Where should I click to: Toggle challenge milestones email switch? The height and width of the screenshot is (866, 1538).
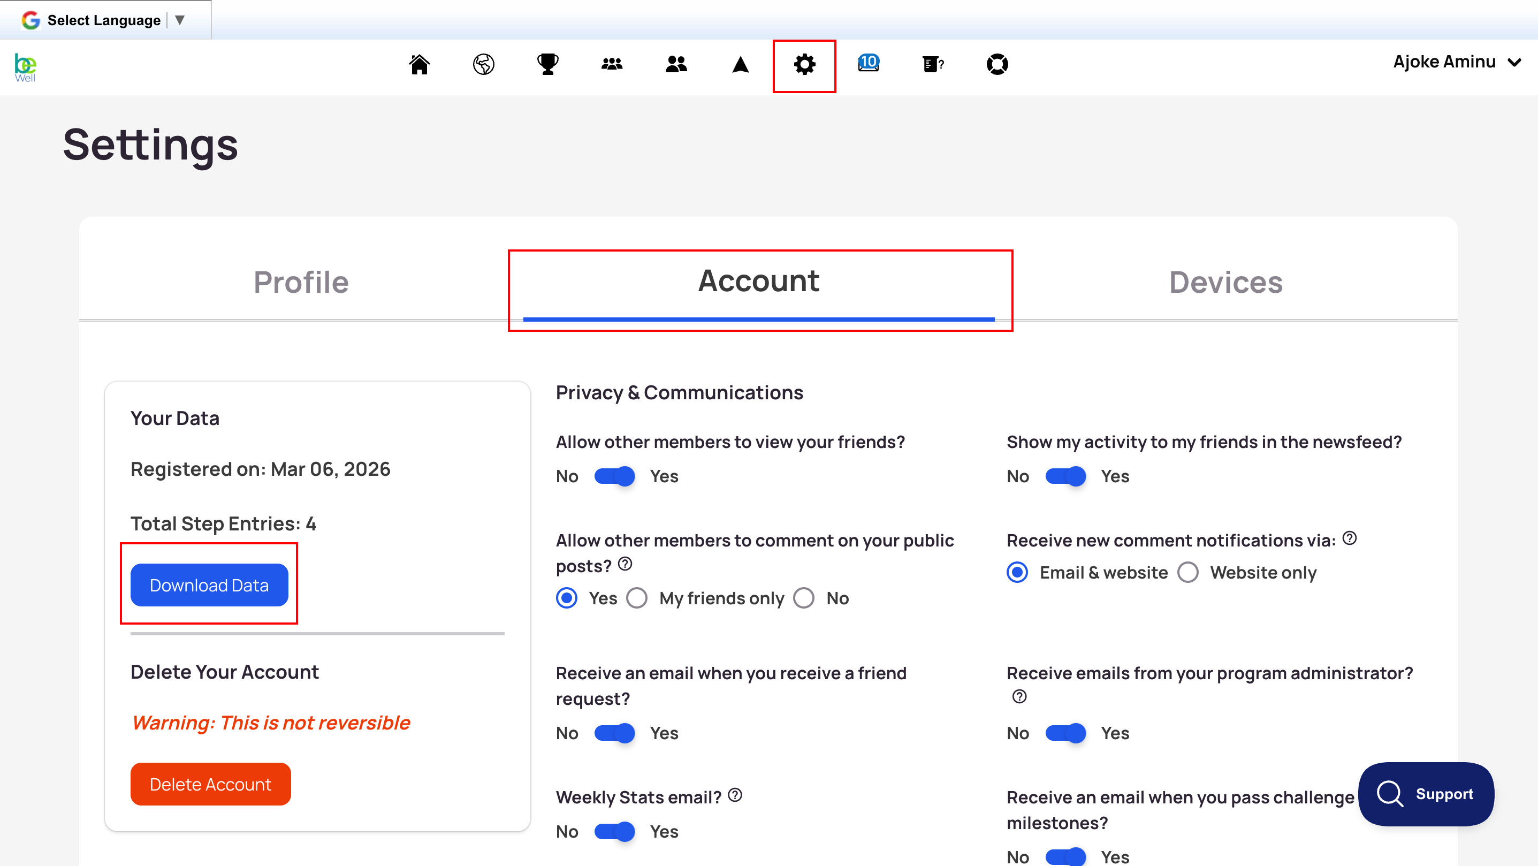click(1065, 857)
